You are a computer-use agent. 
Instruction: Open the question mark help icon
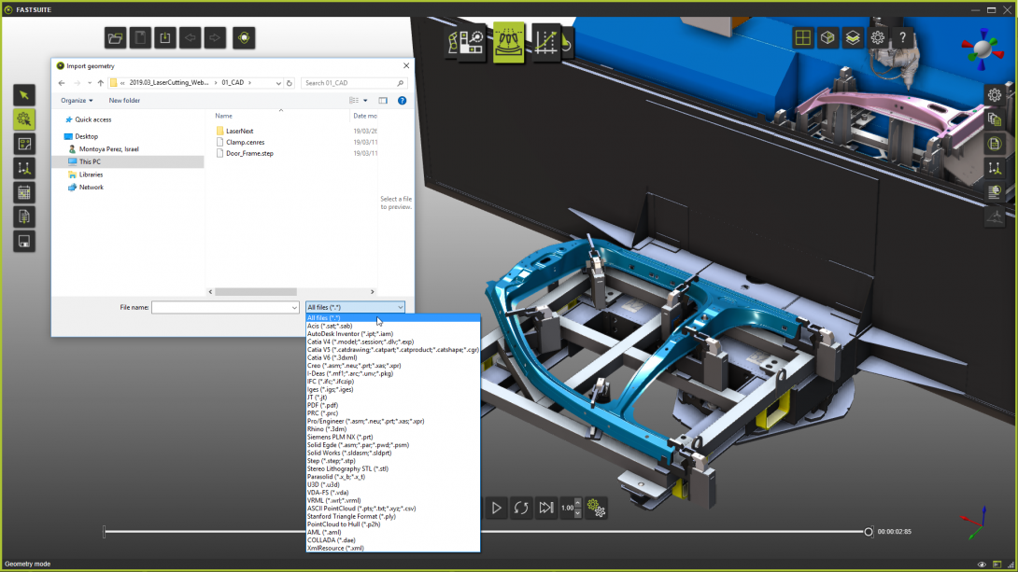tap(902, 38)
